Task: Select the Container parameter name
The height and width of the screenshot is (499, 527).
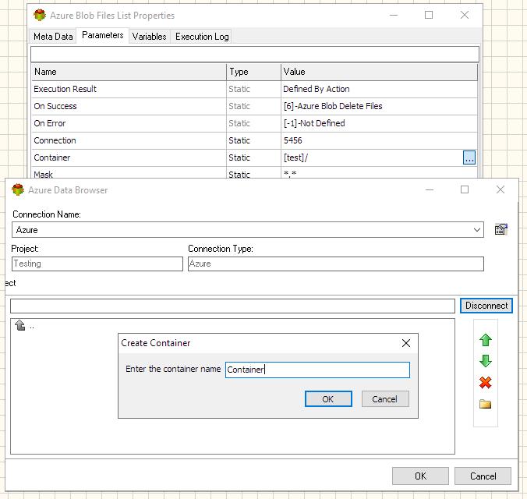Action: click(x=52, y=157)
